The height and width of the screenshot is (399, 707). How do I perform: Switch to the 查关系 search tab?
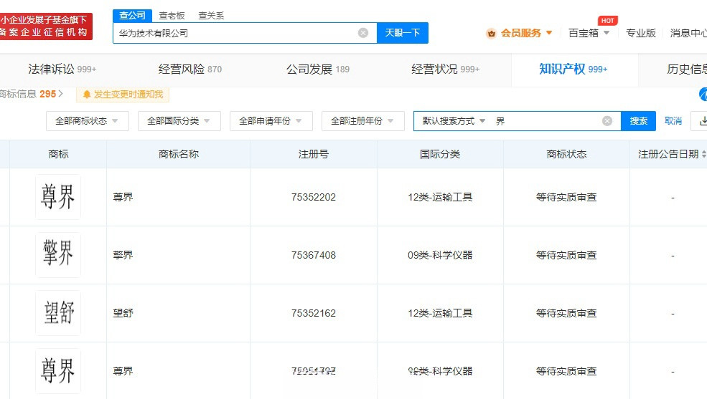point(211,16)
